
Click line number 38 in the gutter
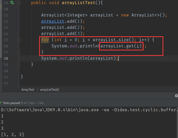tap(6, 58)
